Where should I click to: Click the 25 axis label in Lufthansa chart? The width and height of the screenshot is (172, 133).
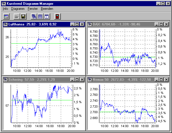[7, 57]
